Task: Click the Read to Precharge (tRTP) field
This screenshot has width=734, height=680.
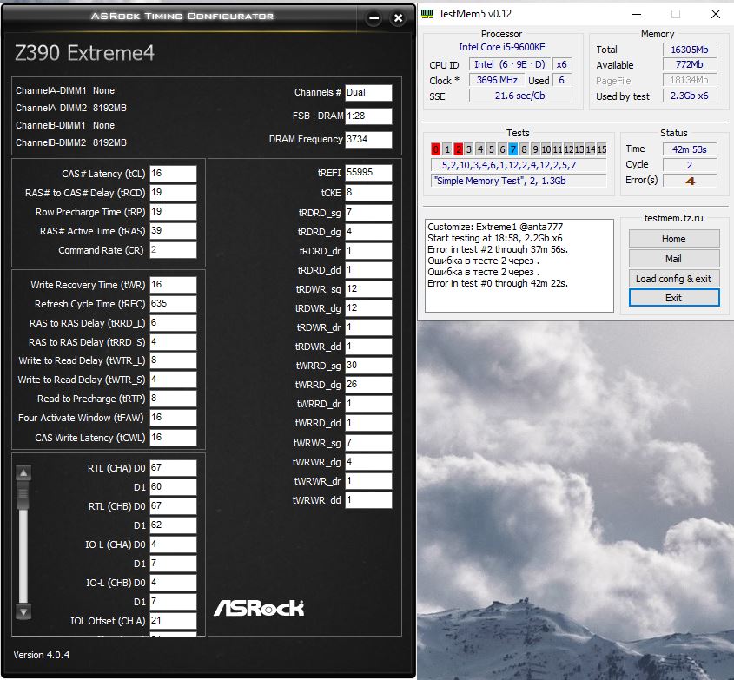Action: pos(173,399)
